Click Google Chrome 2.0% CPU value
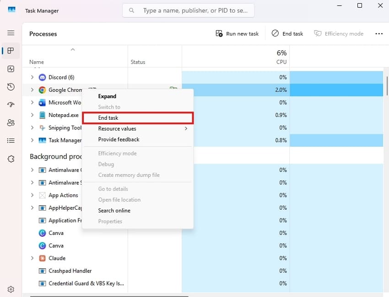 (x=281, y=90)
